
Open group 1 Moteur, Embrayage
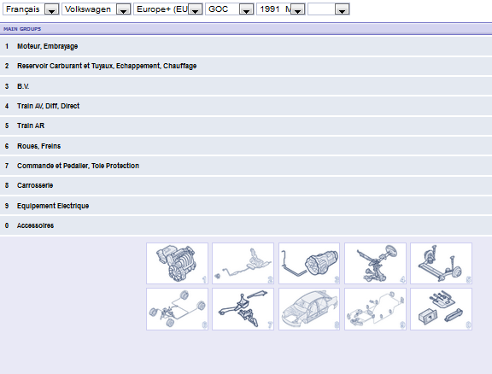pyautogui.click(x=246, y=46)
